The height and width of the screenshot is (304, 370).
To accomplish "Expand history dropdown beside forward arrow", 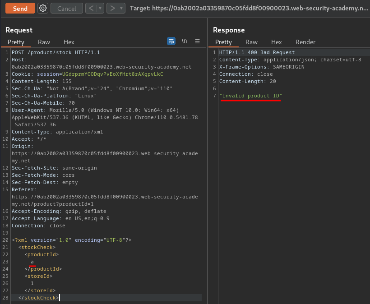I will [x=121, y=8].
